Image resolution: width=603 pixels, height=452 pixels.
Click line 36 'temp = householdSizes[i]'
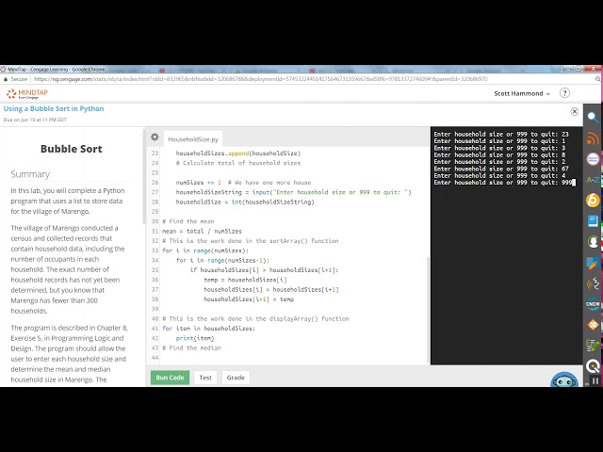pyautogui.click(x=245, y=280)
